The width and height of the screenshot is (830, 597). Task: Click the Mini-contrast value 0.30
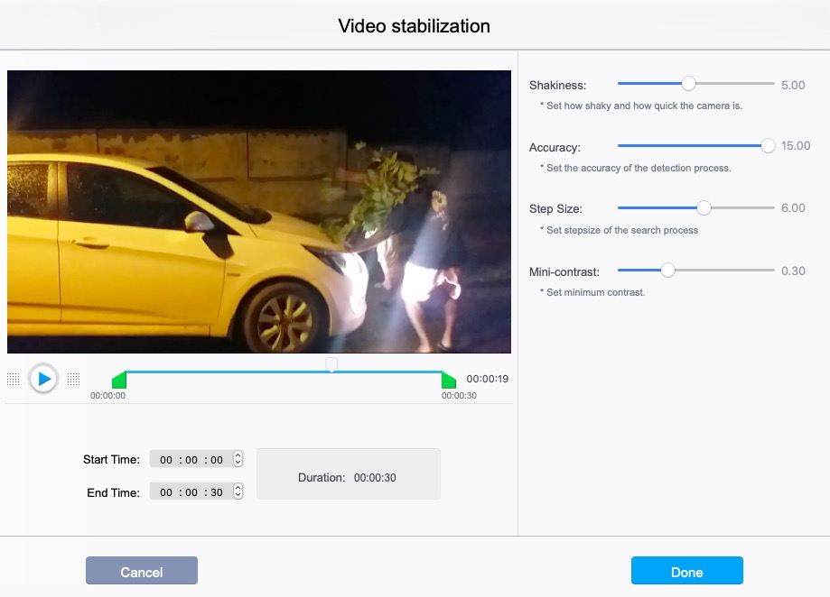click(x=793, y=271)
